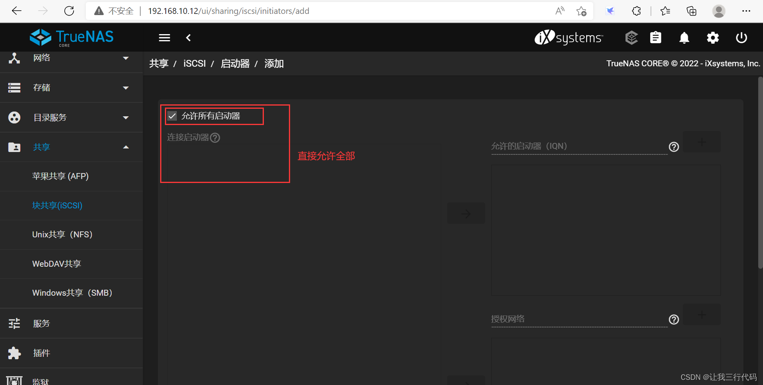Image resolution: width=763 pixels, height=385 pixels.
Task: Click the 启动器 breadcrumb
Action: pos(235,64)
